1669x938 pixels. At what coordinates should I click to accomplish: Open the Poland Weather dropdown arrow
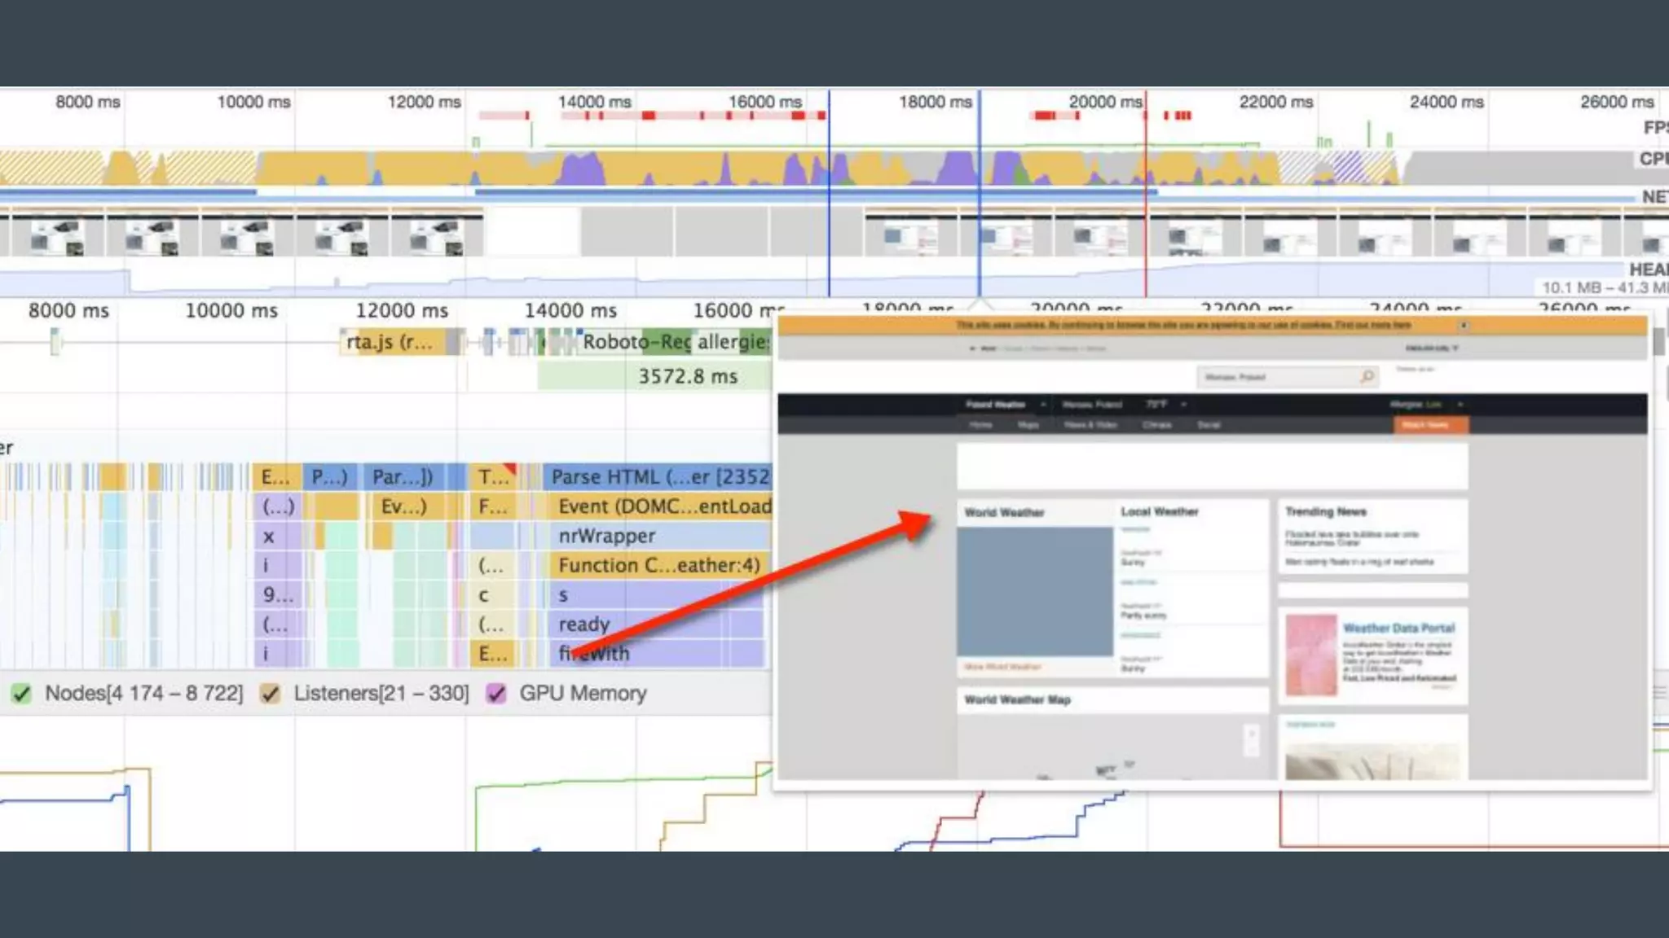point(1043,405)
